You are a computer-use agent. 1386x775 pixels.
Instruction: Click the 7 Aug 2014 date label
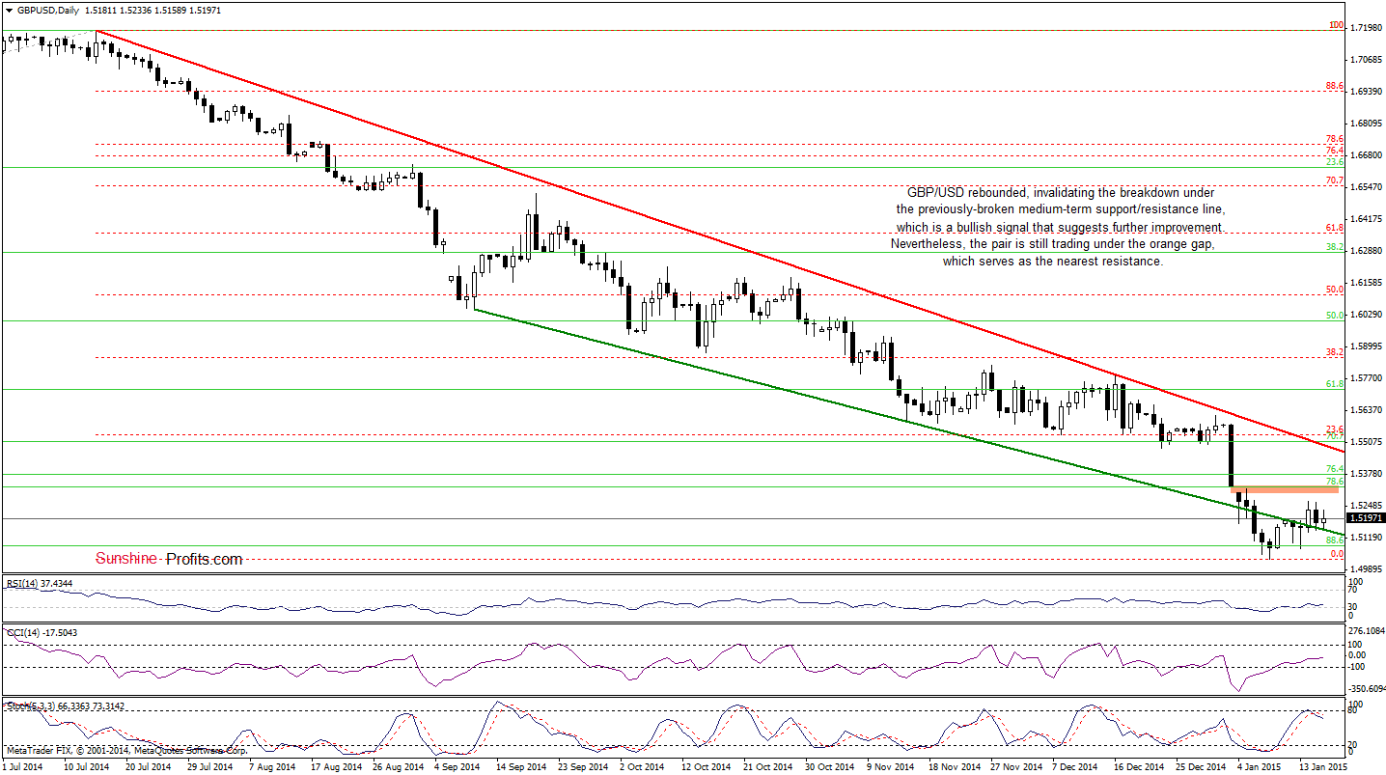coord(270,767)
